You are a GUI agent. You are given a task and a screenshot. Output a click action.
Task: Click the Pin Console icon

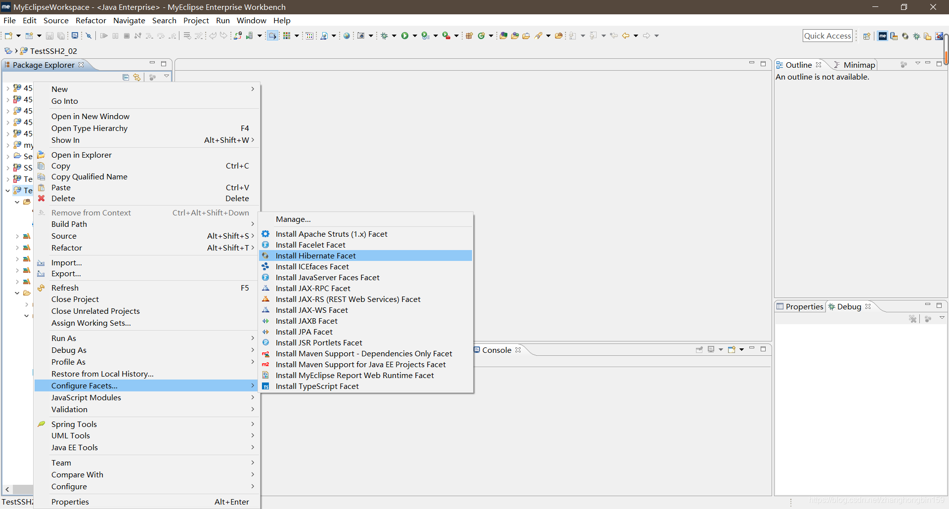699,349
